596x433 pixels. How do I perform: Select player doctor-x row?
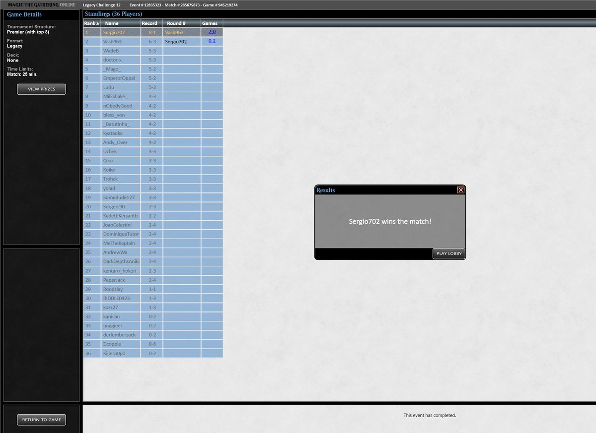[153, 60]
